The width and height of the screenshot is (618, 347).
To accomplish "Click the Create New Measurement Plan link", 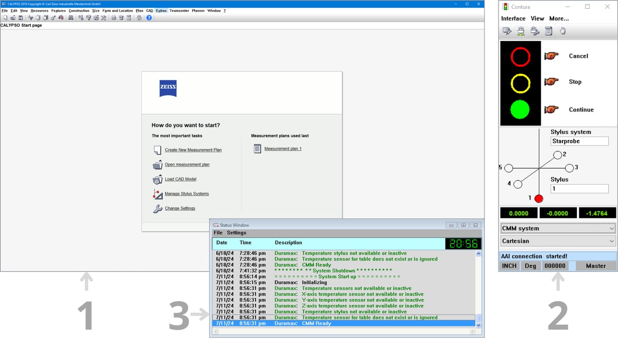I will tap(193, 150).
